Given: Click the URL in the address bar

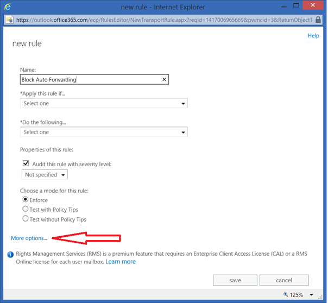Looking at the screenshot, I should pyautogui.click(x=163, y=20).
